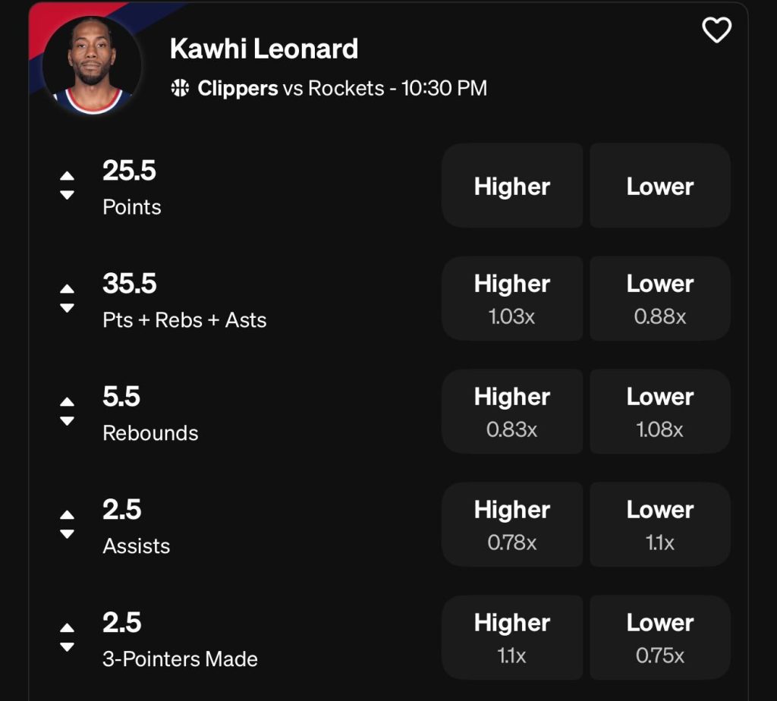Increase the Rebounds line with the up arrow
777x701 pixels.
[67, 402]
